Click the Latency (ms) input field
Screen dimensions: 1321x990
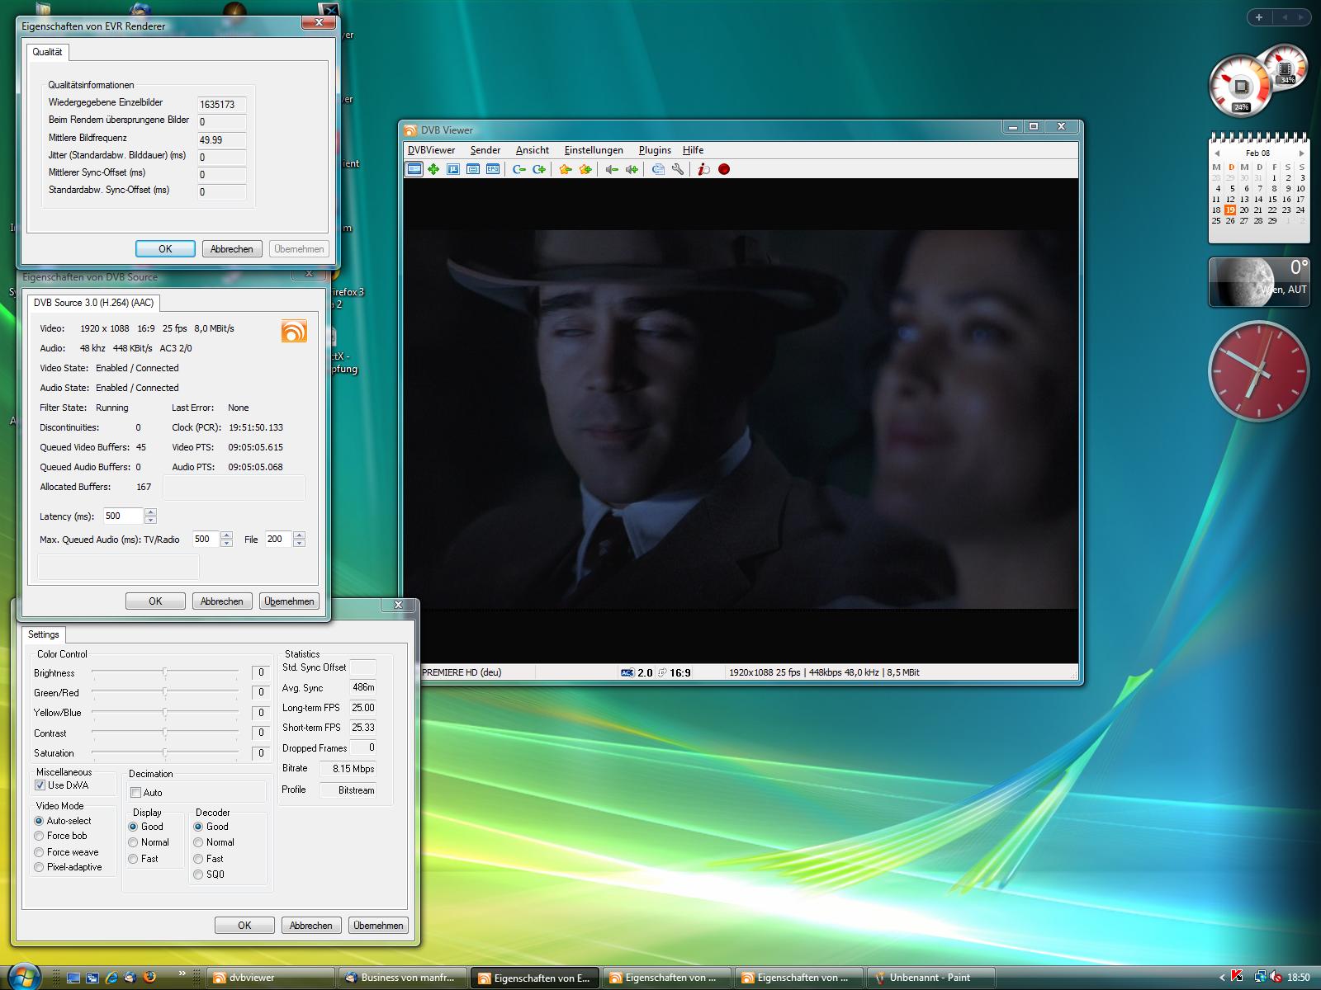pyautogui.click(x=123, y=516)
